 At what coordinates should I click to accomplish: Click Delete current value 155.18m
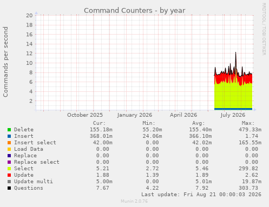click(101, 130)
